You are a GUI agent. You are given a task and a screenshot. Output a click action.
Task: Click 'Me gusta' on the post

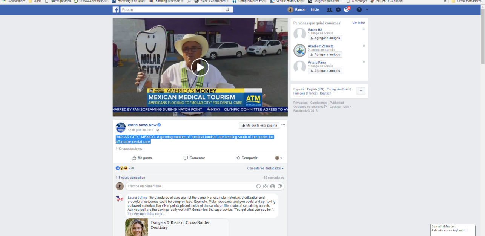pyautogui.click(x=142, y=158)
